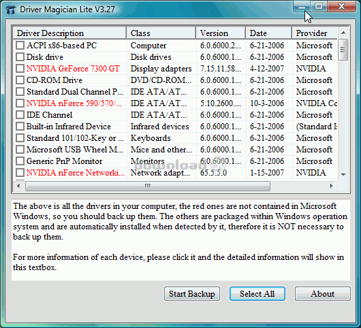Close the Driver Magician Lite window

[342, 6]
